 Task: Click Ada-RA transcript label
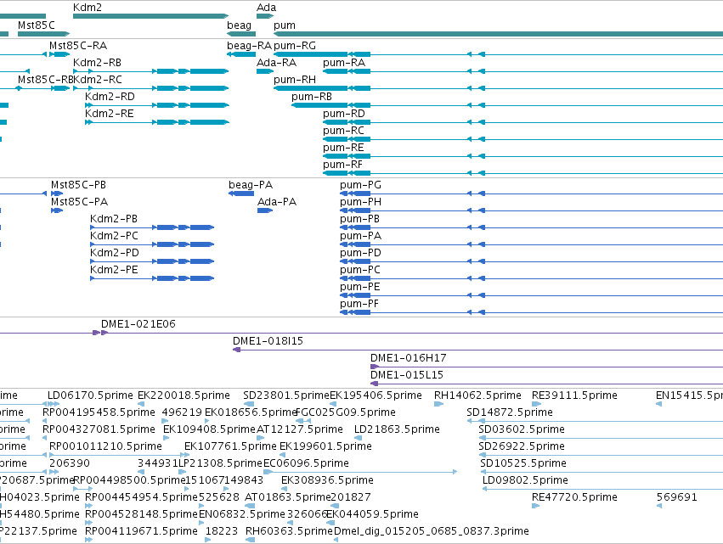click(x=276, y=63)
